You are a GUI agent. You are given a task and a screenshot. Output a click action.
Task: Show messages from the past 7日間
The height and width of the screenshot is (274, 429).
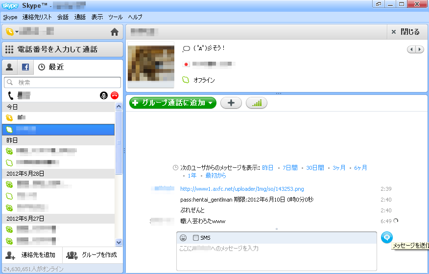289,167
